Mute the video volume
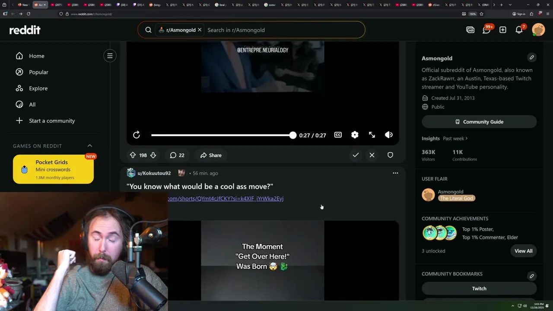 pos(389,135)
